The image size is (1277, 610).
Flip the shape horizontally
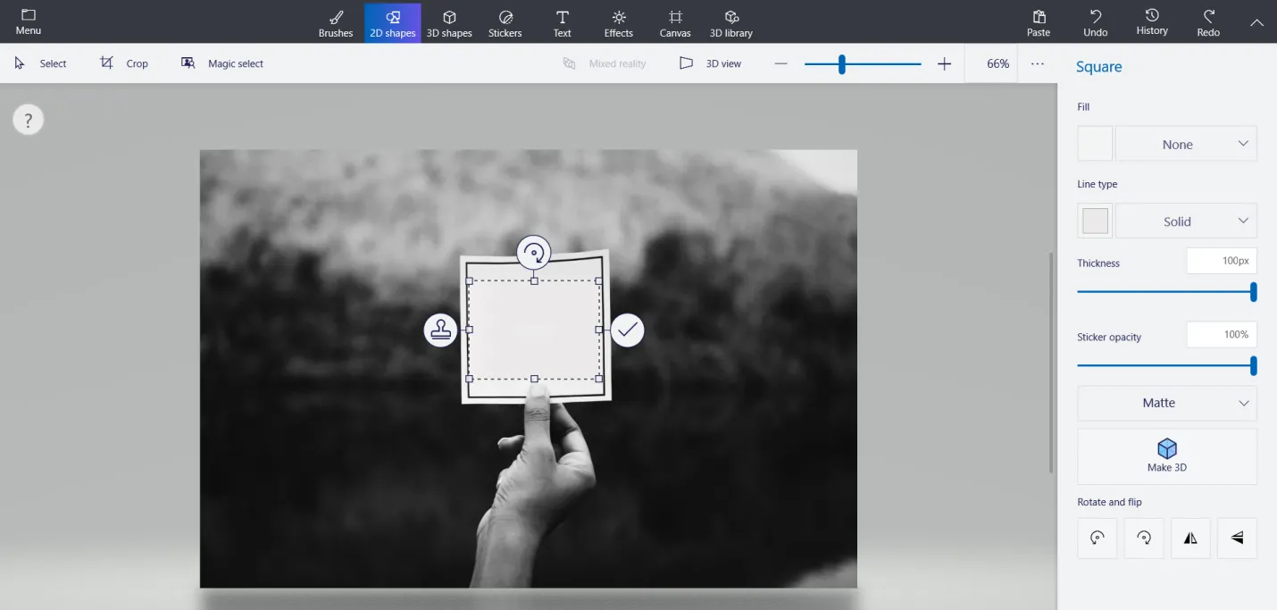coord(1190,538)
